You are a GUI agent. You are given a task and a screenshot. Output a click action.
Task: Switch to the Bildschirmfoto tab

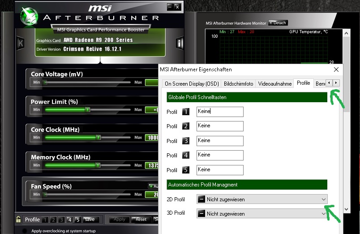click(x=238, y=84)
